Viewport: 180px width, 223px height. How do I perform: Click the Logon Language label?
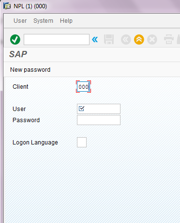point(35,143)
